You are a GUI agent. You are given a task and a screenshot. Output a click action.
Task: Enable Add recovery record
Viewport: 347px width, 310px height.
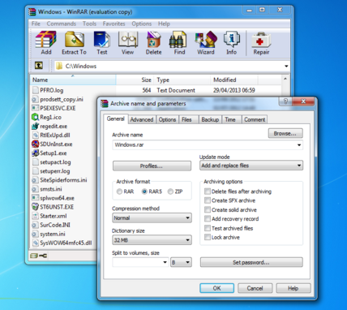[208, 218]
